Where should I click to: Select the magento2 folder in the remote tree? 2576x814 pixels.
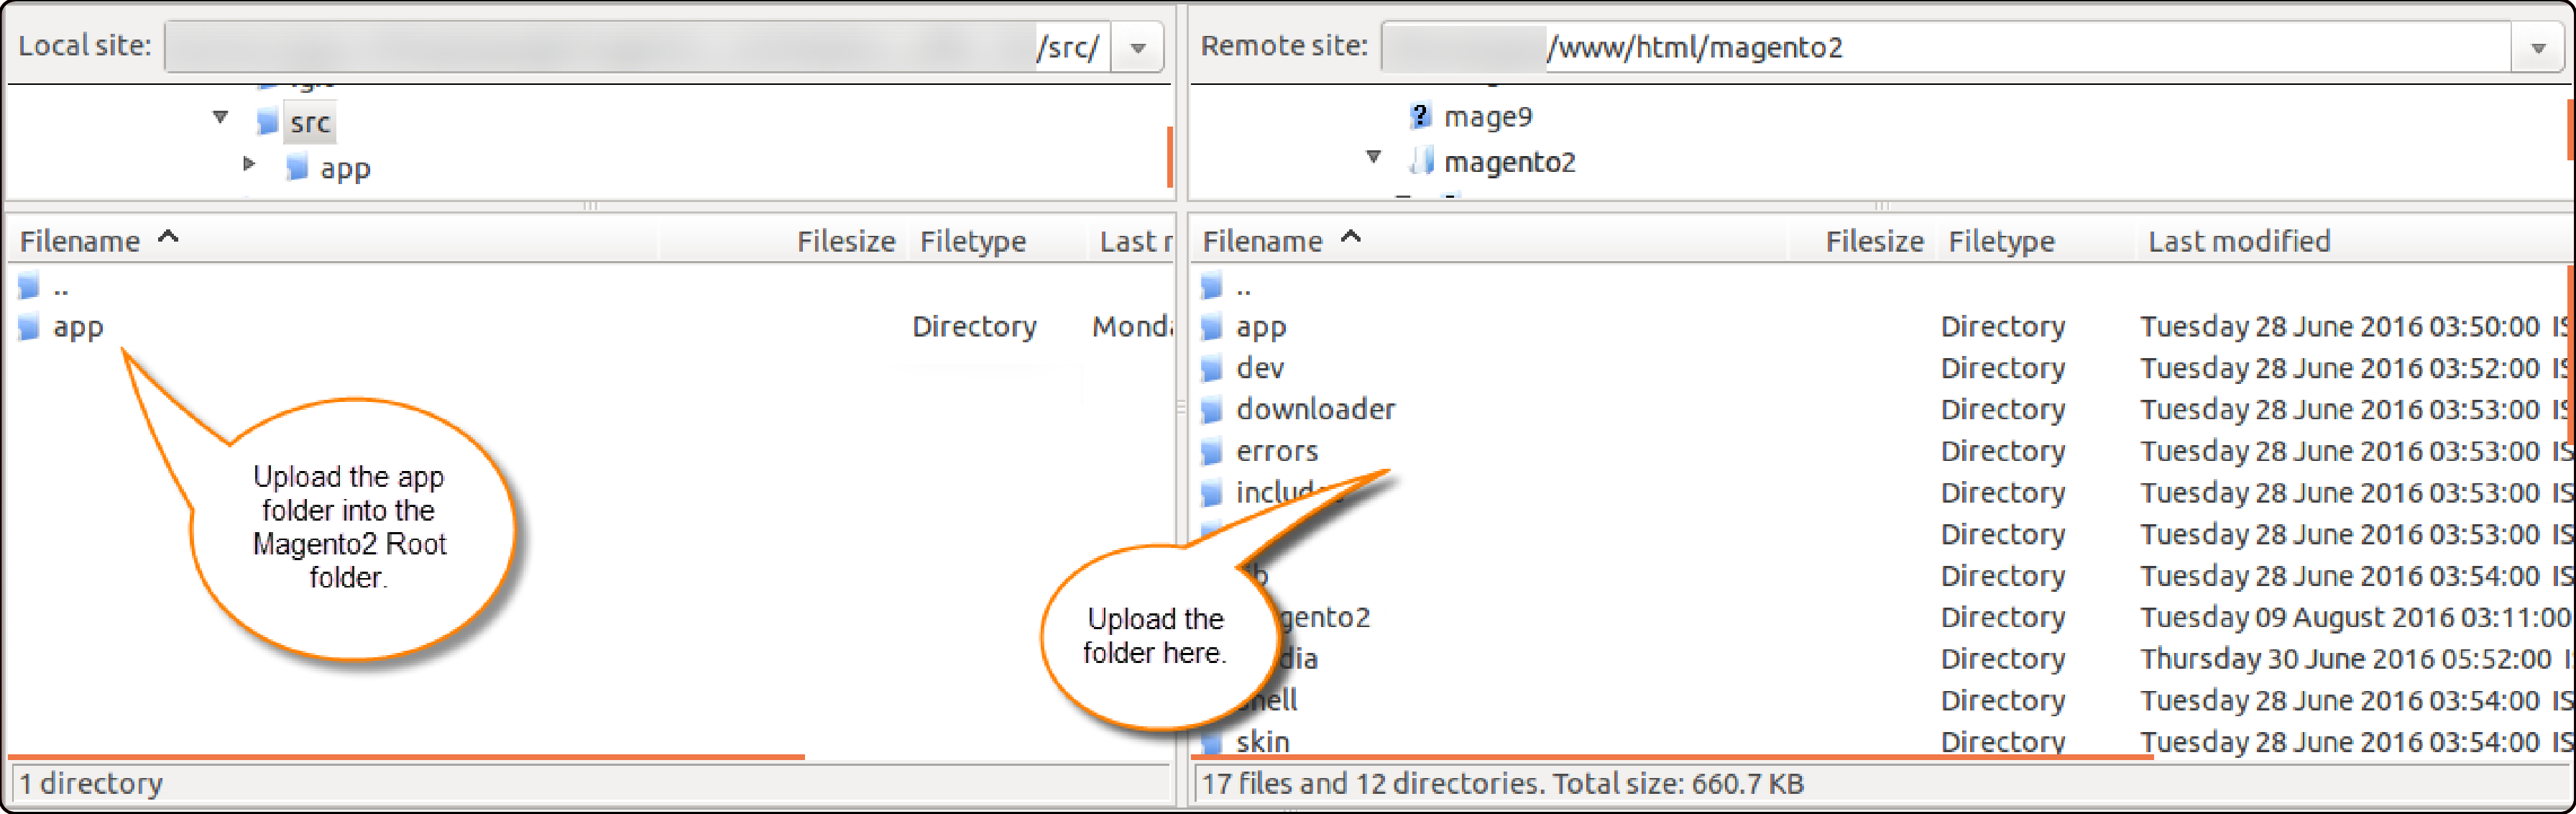1511,161
